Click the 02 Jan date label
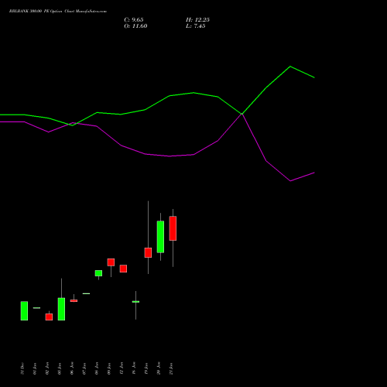This screenshot has height=387, width=387. [47, 368]
